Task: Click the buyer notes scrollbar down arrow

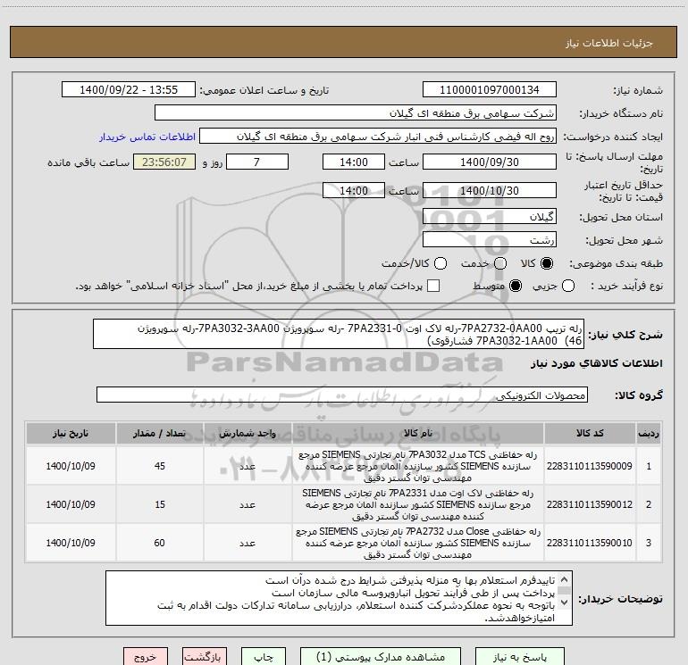Action: [x=565, y=602]
